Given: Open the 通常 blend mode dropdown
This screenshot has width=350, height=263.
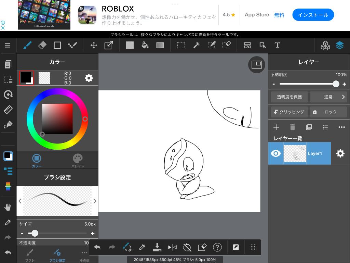Looking at the screenshot, I should [328, 97].
